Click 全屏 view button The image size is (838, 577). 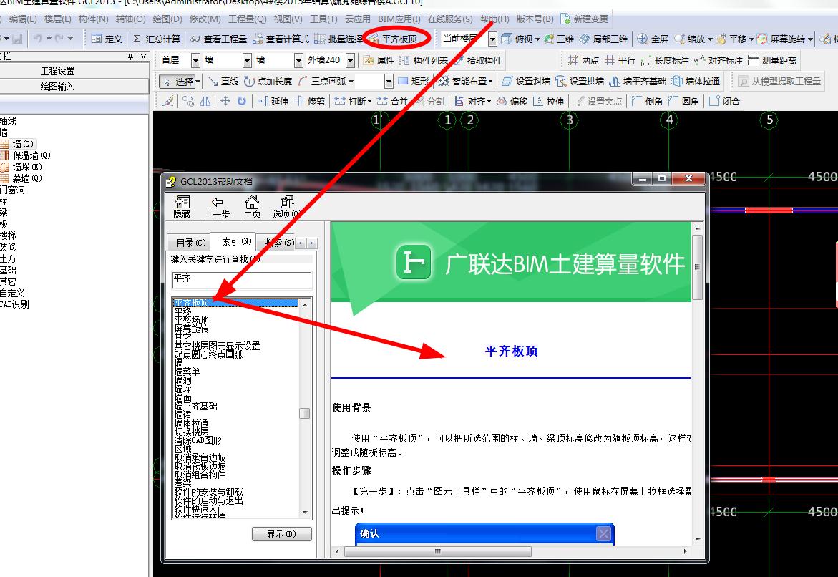[x=653, y=39]
